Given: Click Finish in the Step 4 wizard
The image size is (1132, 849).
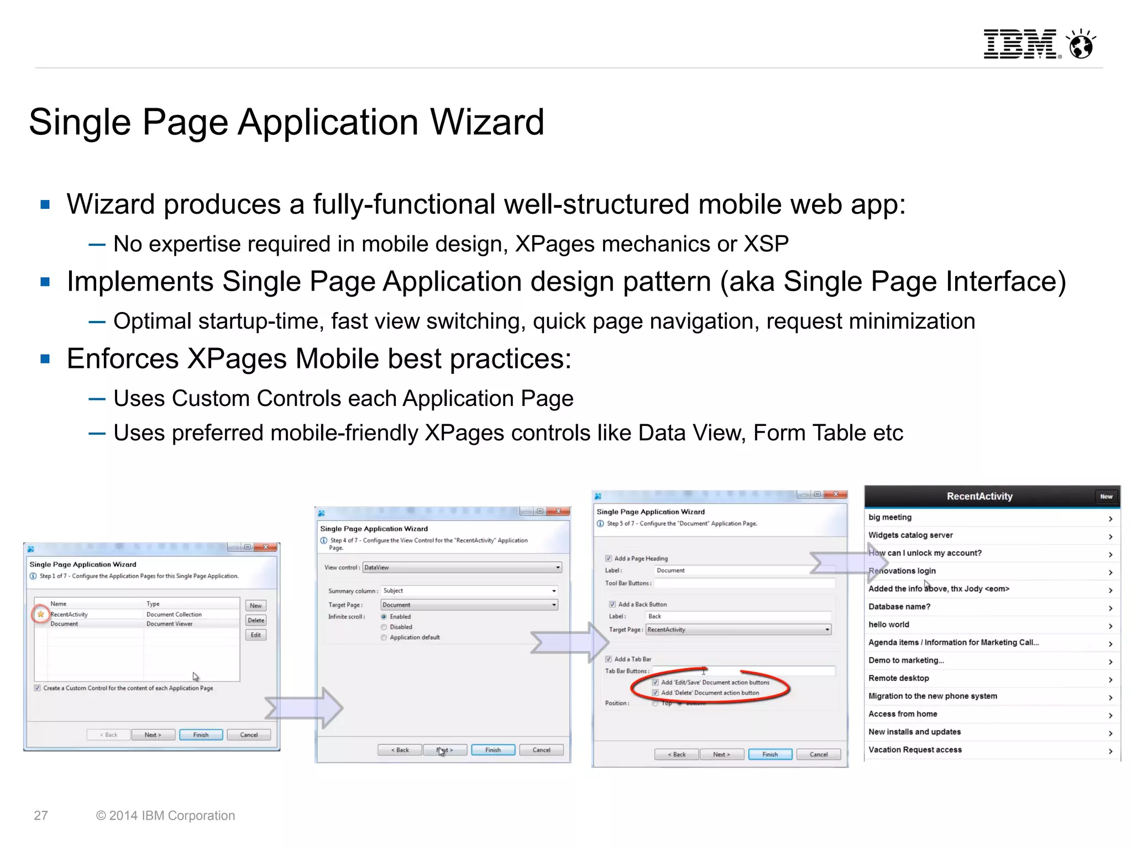Looking at the screenshot, I should [x=493, y=750].
